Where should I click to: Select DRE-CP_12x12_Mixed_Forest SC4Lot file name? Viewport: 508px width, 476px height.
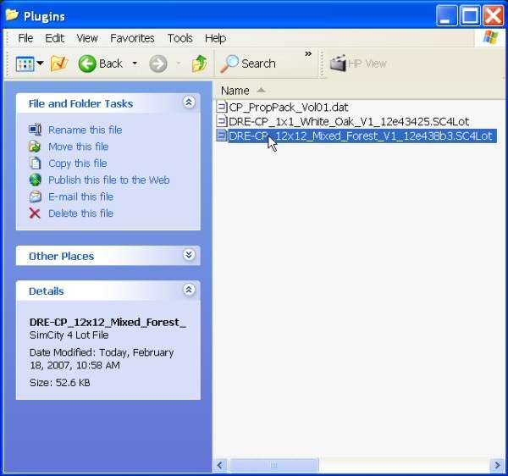[361, 136]
